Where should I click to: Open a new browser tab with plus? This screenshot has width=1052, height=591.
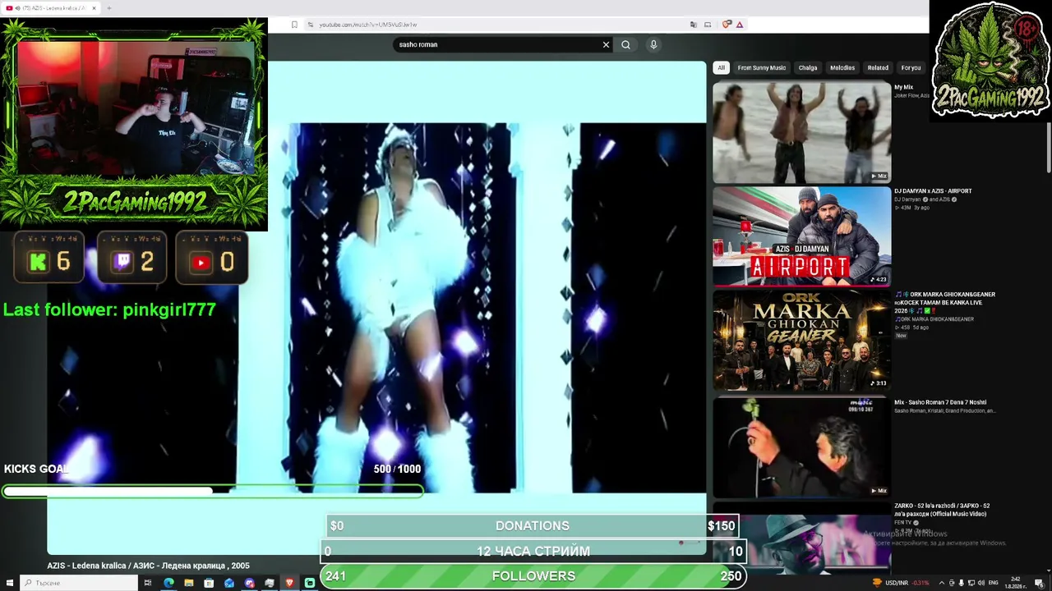coord(108,8)
